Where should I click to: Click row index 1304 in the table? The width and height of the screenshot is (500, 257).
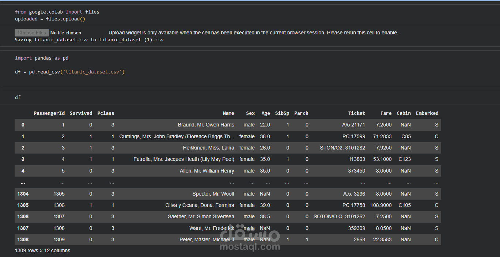[23, 194]
